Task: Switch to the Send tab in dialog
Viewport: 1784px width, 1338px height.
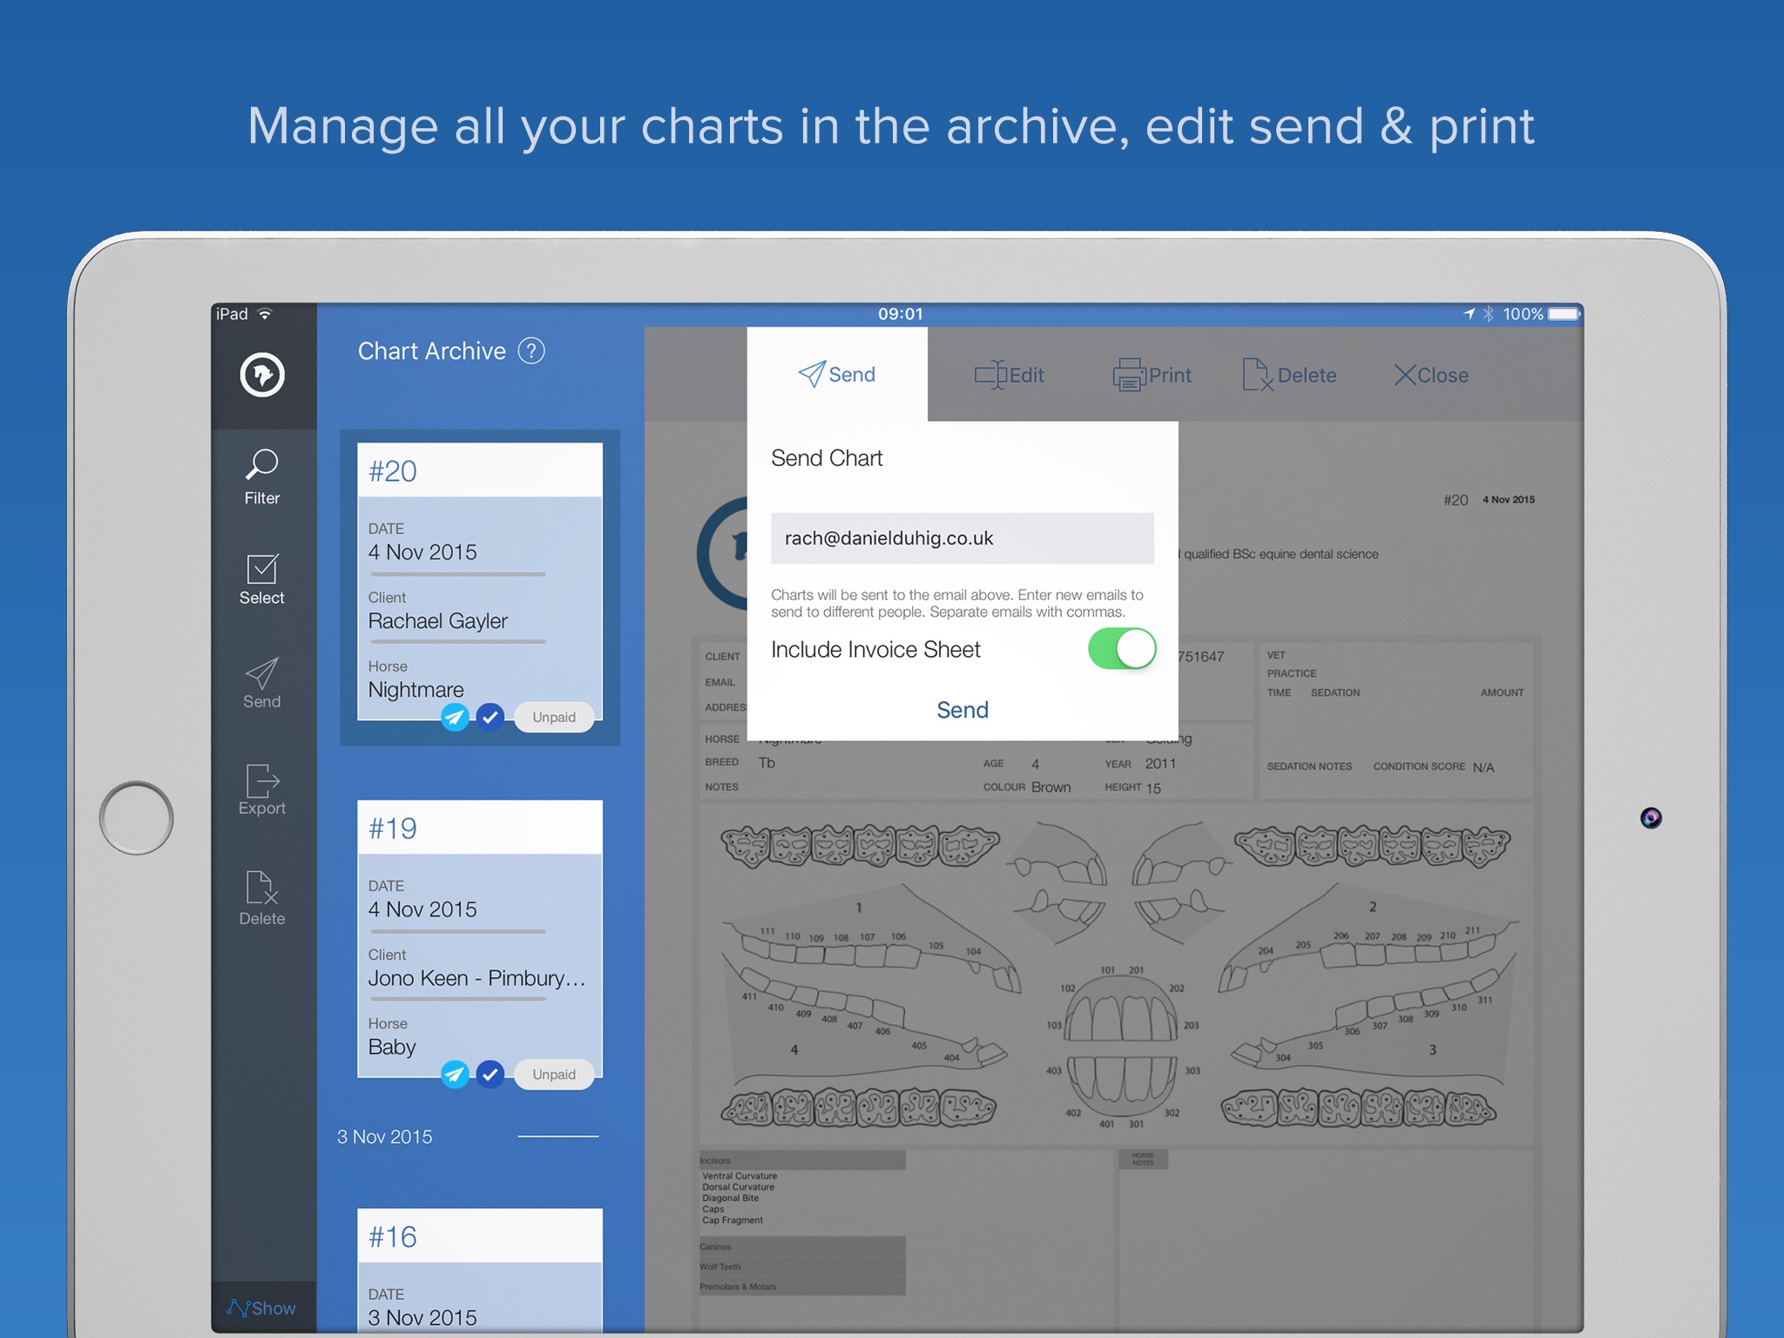Action: point(835,373)
